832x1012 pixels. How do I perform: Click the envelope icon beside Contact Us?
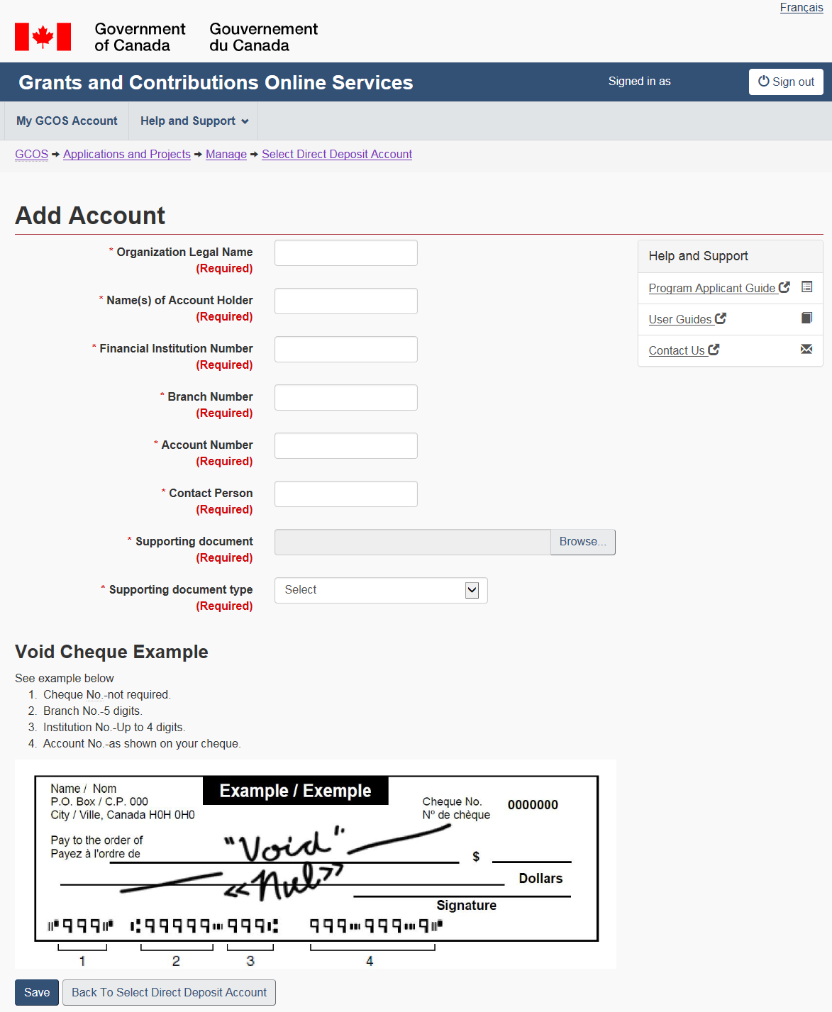(806, 350)
